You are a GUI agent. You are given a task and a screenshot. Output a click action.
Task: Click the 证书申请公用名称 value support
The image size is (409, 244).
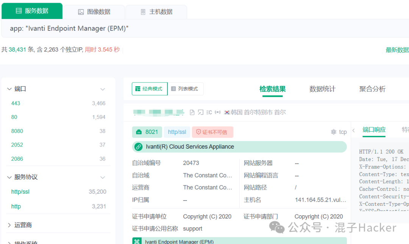(192, 228)
